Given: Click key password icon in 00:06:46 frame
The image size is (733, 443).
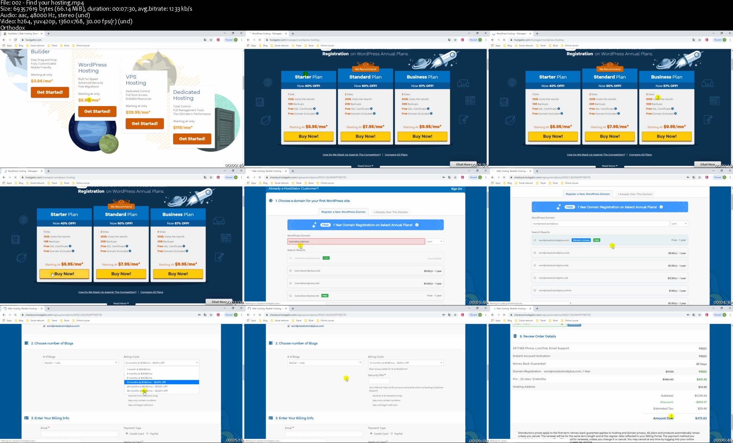Looking at the screenshot, I should pyautogui.click(x=688, y=315).
